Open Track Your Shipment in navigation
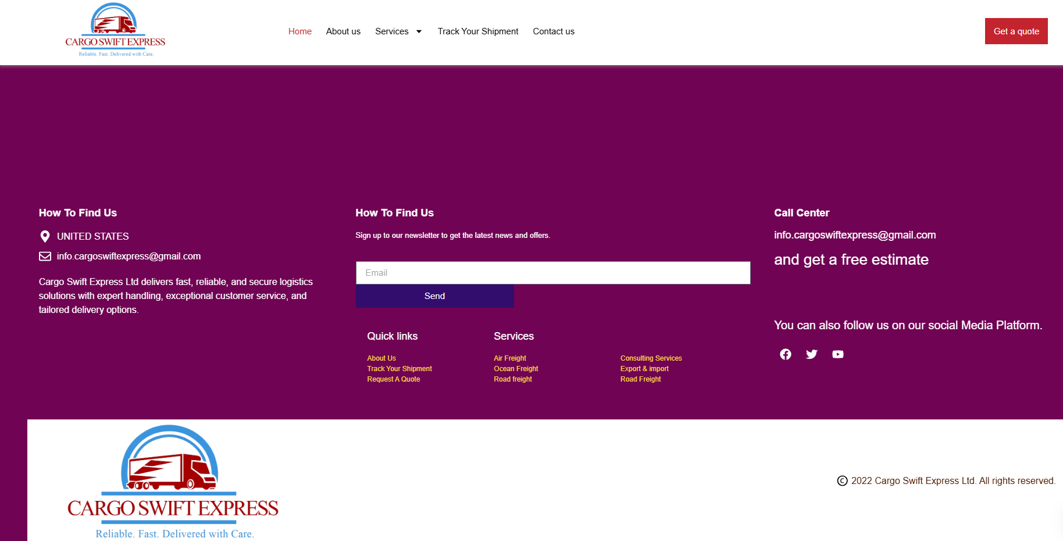The height and width of the screenshot is (541, 1063). pyautogui.click(x=477, y=31)
